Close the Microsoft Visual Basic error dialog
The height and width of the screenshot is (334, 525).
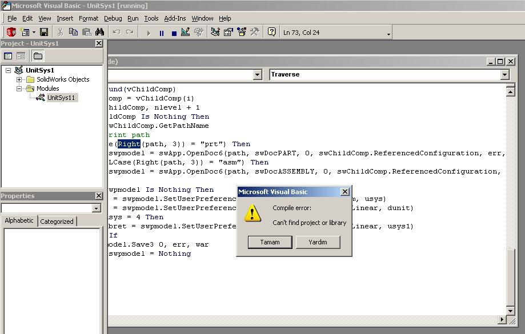(344, 192)
